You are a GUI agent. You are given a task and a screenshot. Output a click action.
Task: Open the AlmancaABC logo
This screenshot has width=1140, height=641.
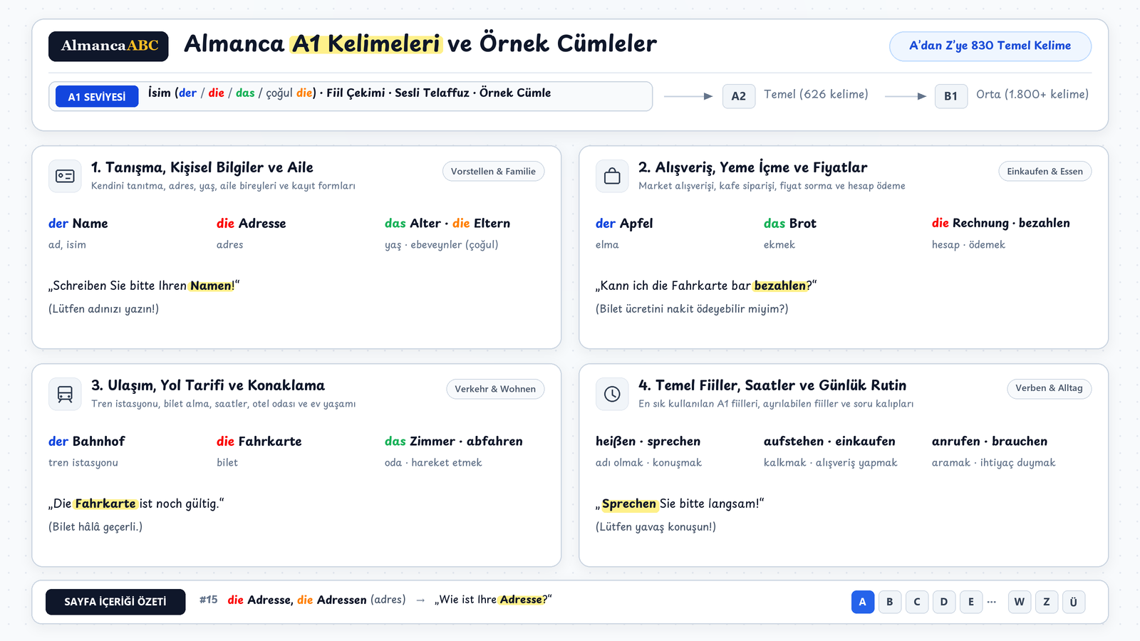(x=108, y=46)
